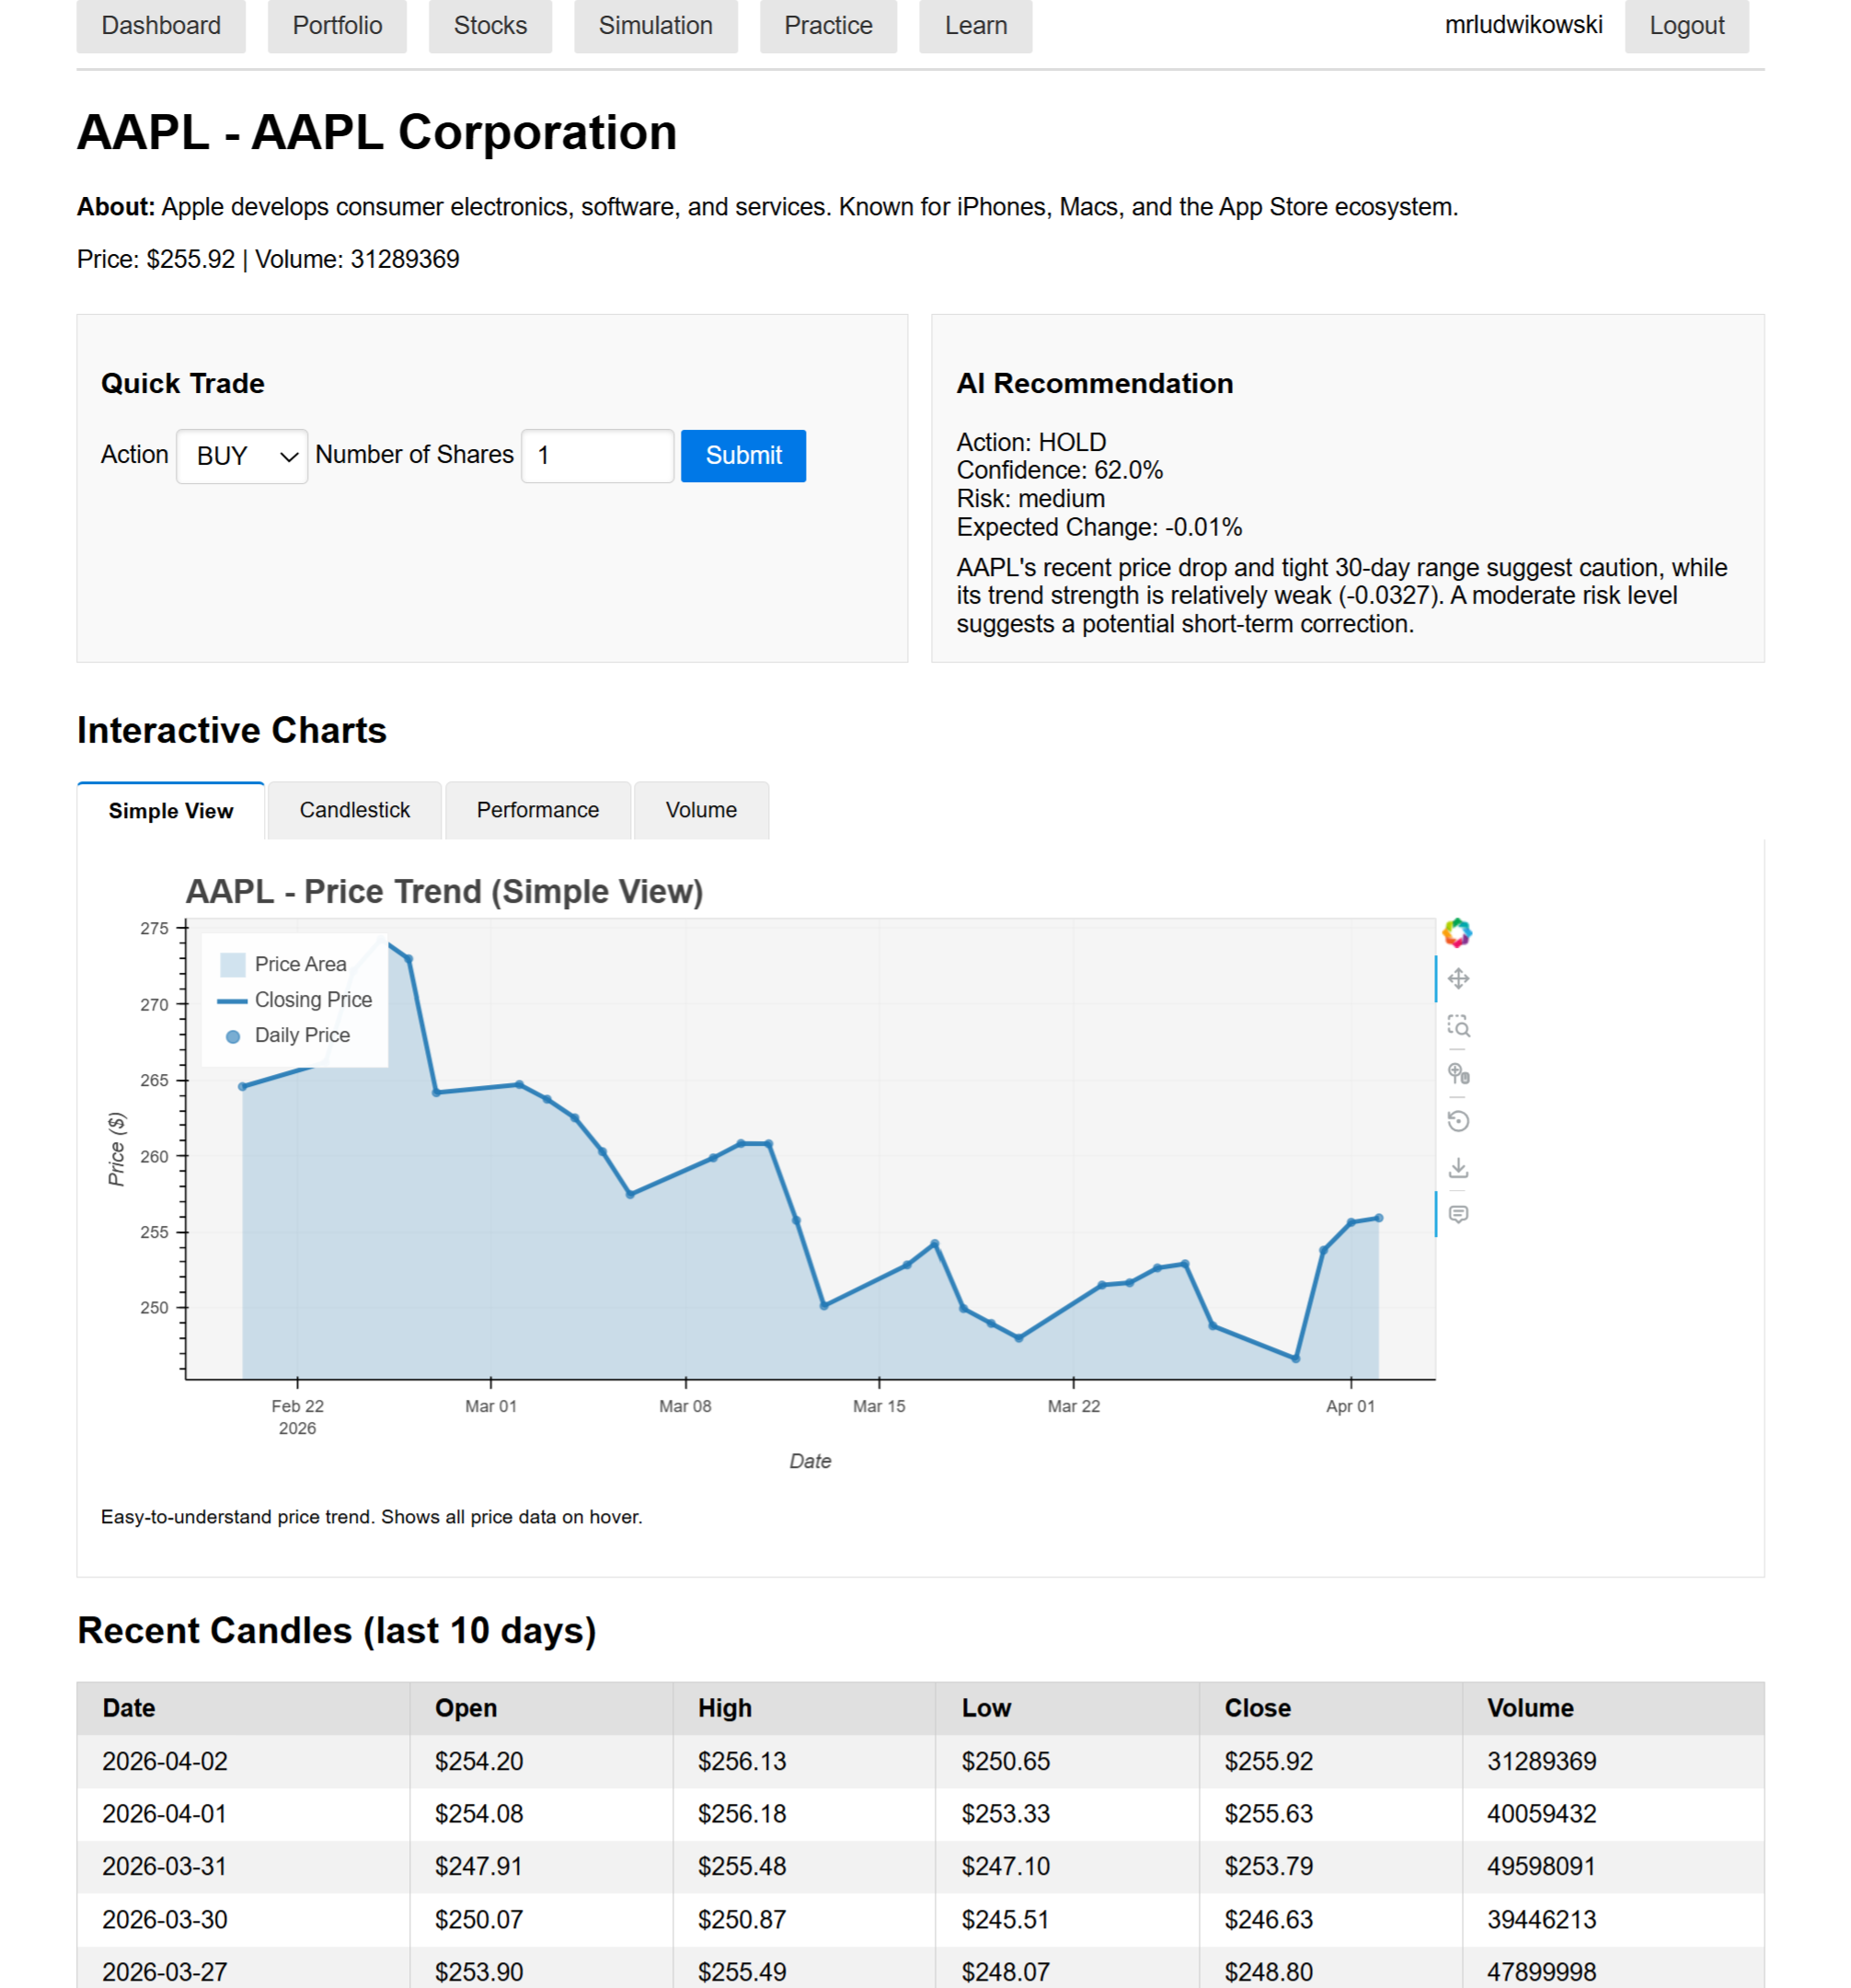The height and width of the screenshot is (1988, 1851).
Task: Click the Date column header
Action: click(243, 1708)
